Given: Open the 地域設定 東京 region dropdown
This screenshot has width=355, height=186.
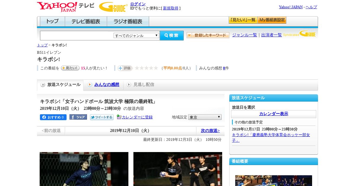Looking at the screenshot, I should tap(205, 117).
